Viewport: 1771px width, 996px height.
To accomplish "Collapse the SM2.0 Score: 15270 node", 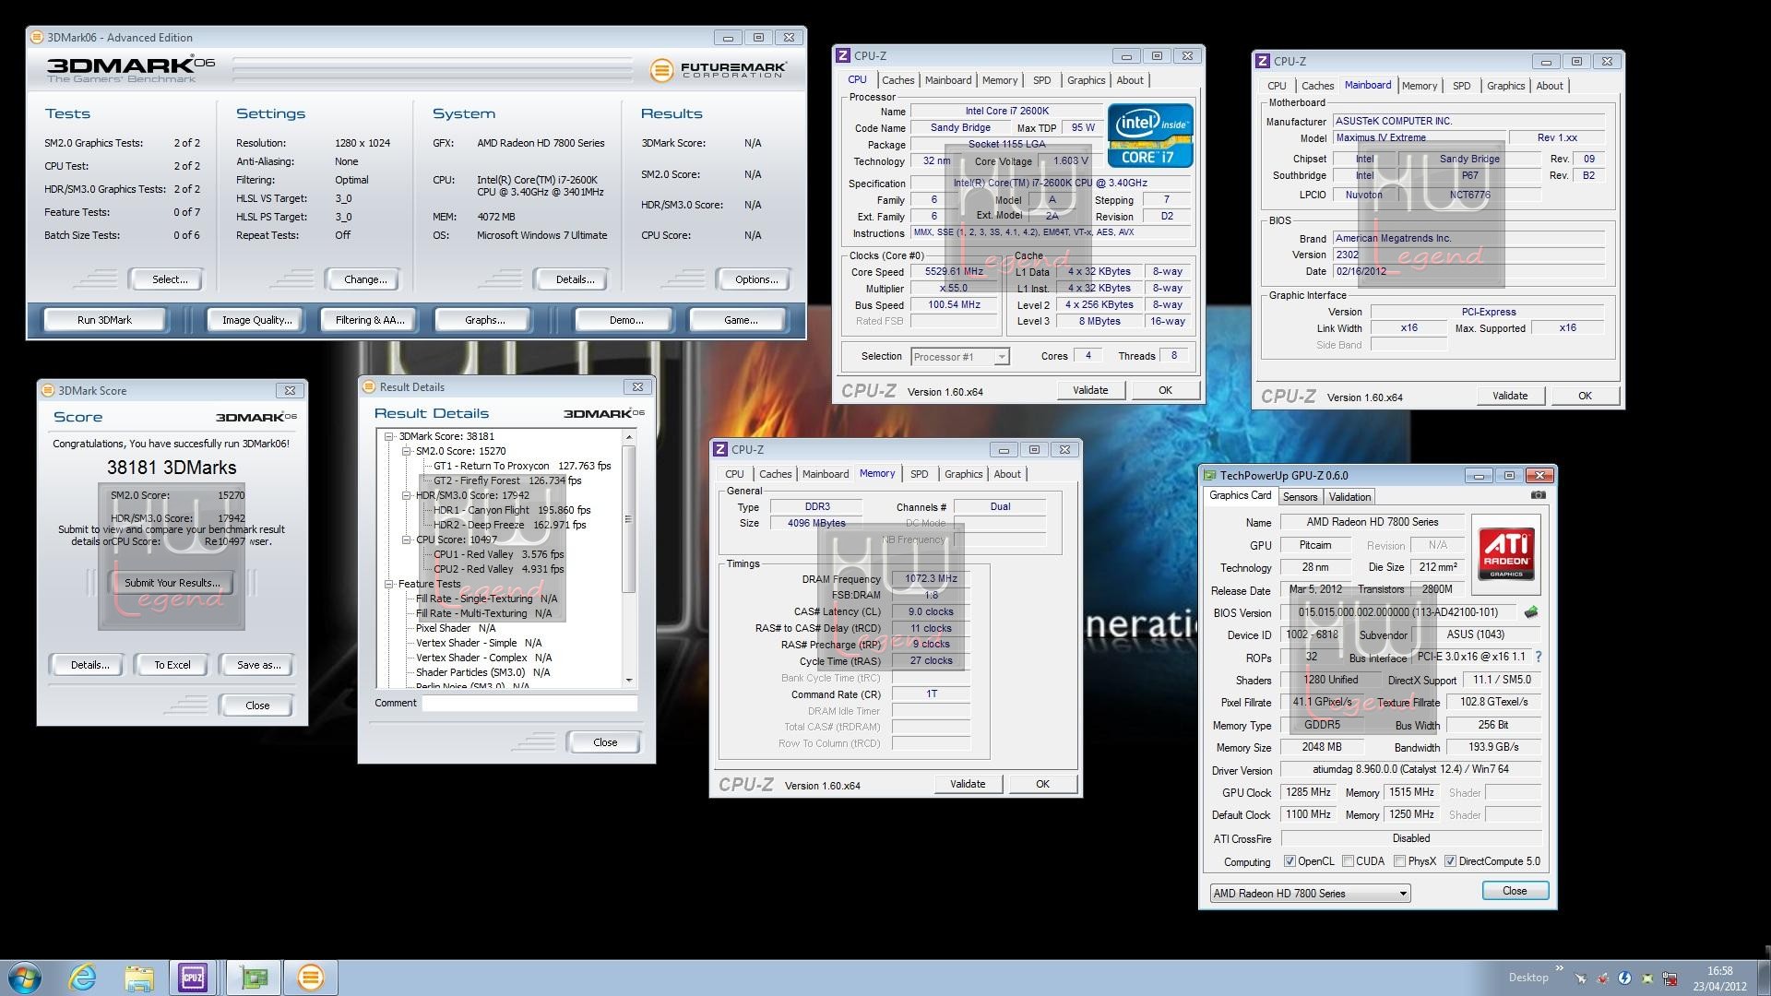I will [x=406, y=452].
